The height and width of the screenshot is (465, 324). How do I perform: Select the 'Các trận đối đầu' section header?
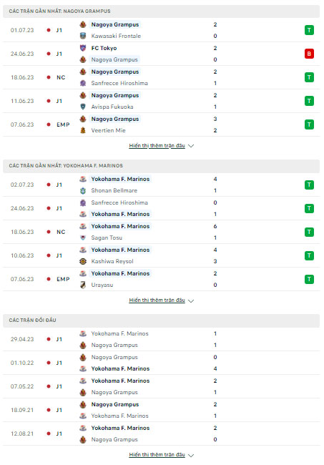click(x=161, y=320)
